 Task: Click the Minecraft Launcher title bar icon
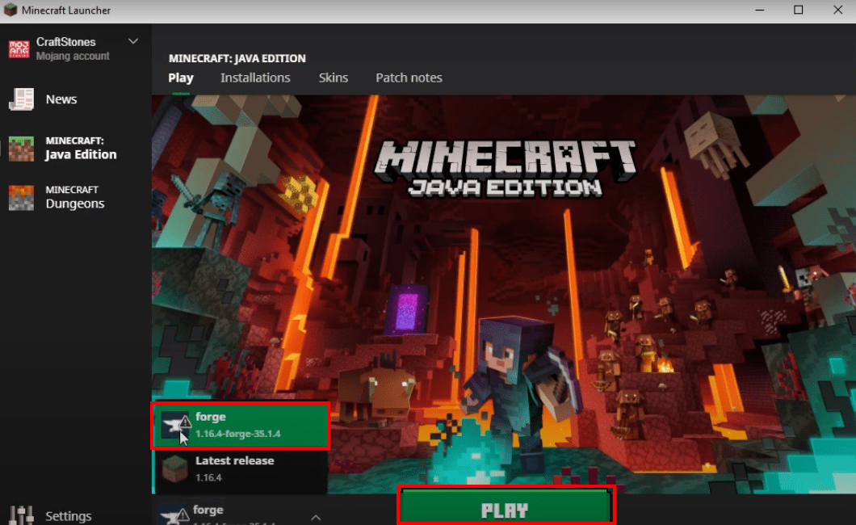(10, 10)
